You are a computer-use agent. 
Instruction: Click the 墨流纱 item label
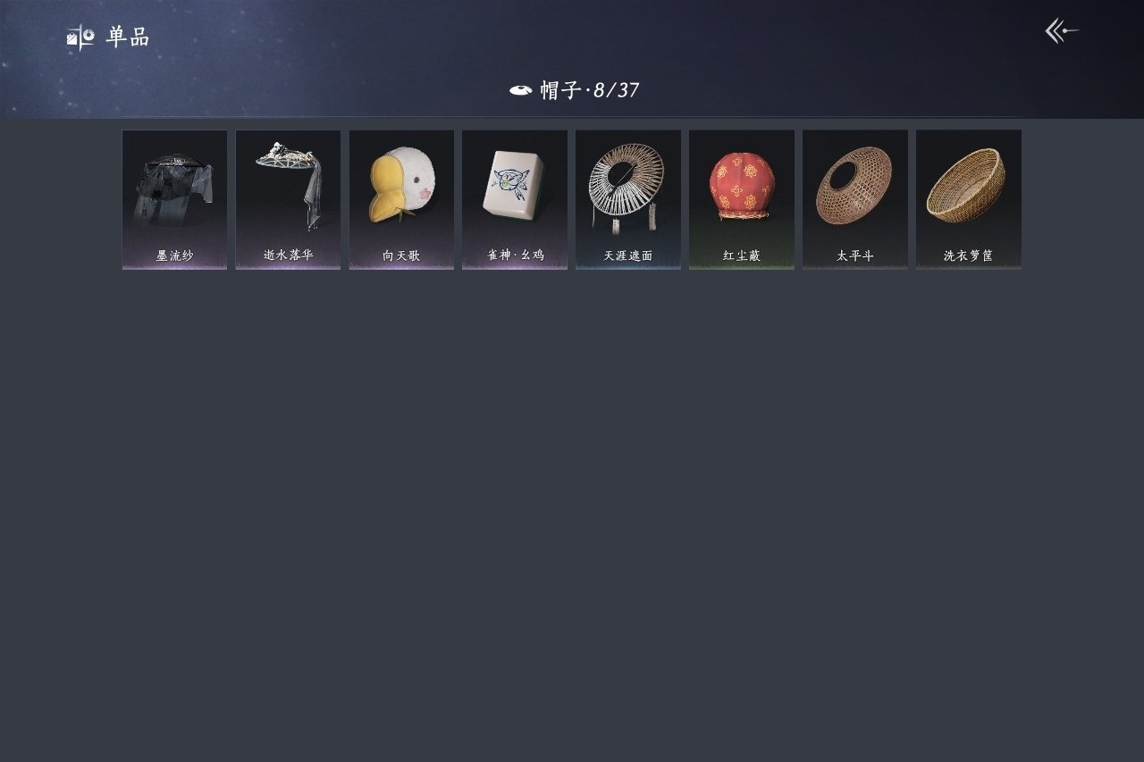click(174, 255)
